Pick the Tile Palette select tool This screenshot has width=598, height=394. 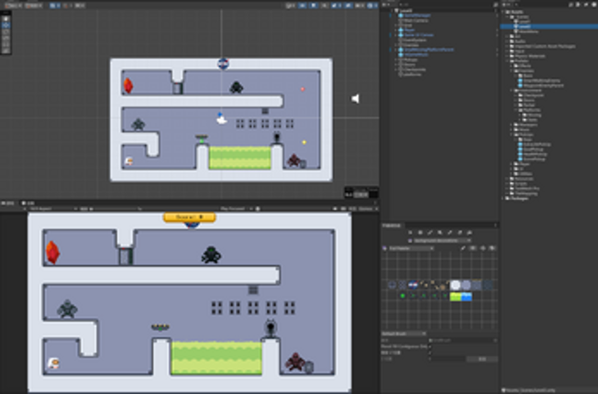coord(410,233)
